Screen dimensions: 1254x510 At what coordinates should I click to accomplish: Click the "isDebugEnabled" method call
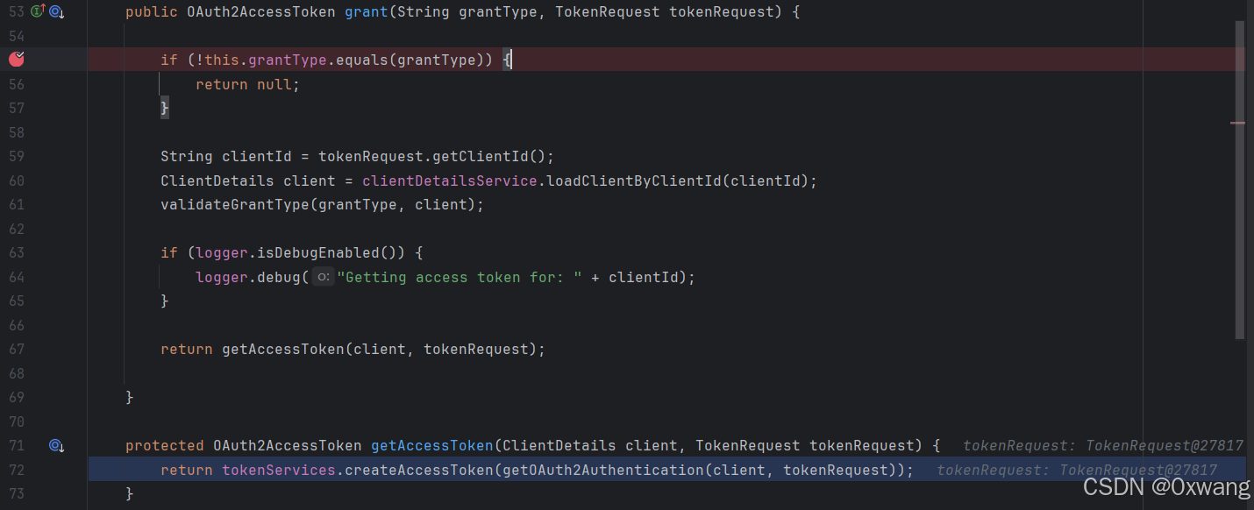(318, 253)
